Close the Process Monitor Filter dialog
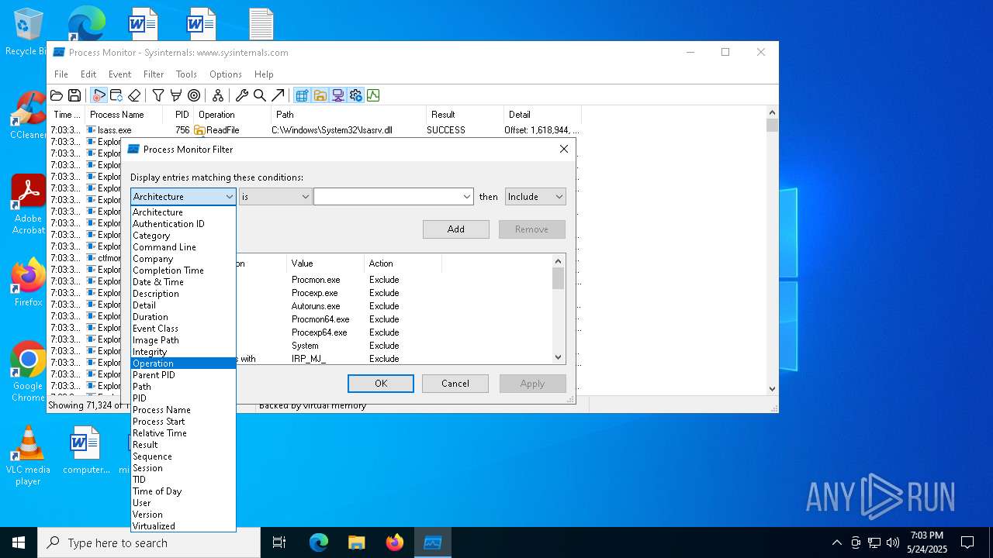The height and width of the screenshot is (558, 993). 564,149
